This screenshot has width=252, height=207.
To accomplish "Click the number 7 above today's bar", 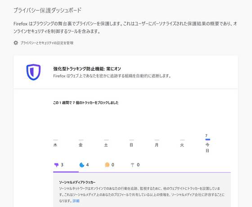I will click(x=207, y=135).
